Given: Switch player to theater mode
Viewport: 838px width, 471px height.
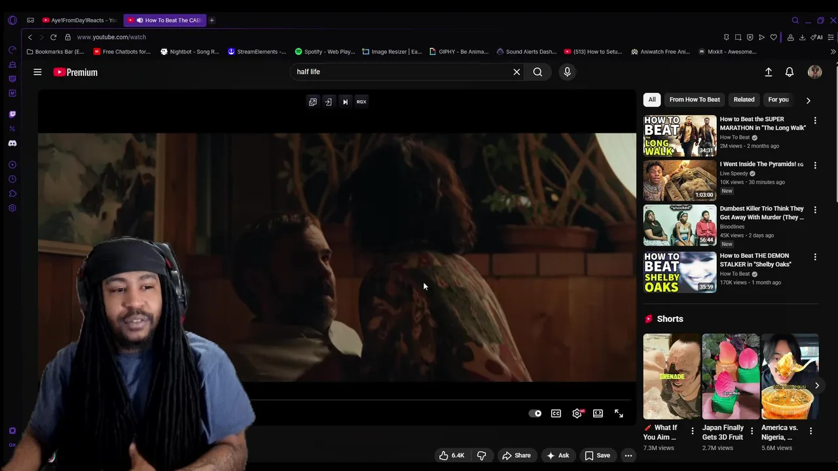Looking at the screenshot, I should pyautogui.click(x=598, y=413).
